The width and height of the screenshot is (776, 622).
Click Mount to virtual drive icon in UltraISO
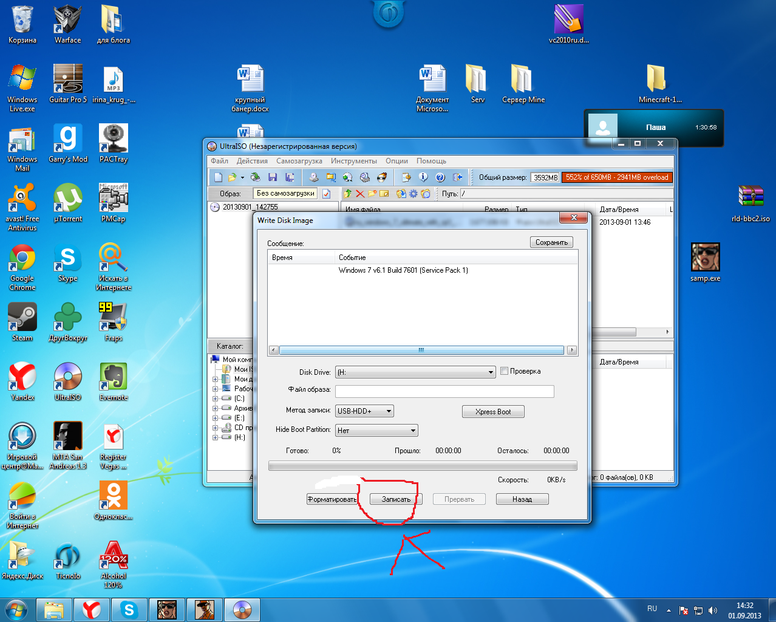tap(365, 177)
